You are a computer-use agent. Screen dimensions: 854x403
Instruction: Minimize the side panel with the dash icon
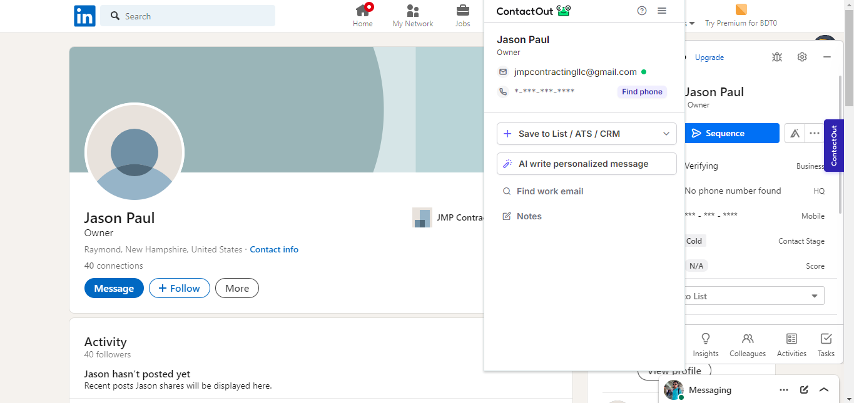pyautogui.click(x=826, y=57)
